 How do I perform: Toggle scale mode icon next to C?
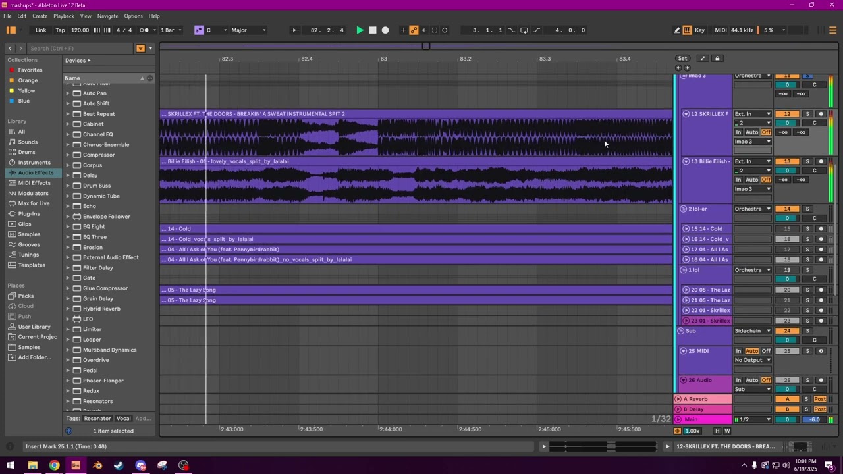pyautogui.click(x=199, y=30)
